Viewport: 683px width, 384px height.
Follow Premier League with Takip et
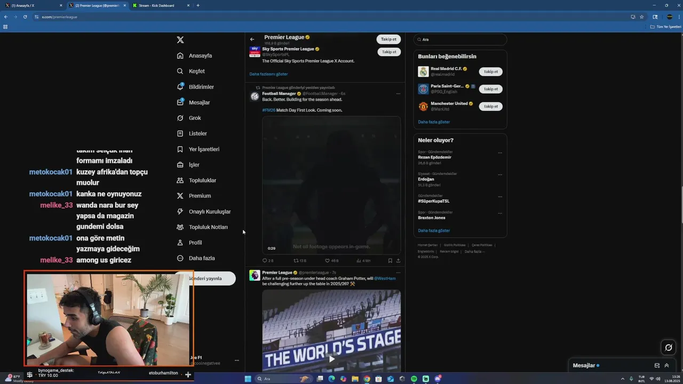point(388,39)
